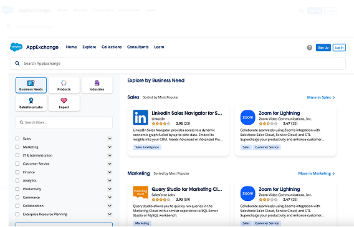
Task: Click the Sign Up button
Action: click(x=323, y=47)
